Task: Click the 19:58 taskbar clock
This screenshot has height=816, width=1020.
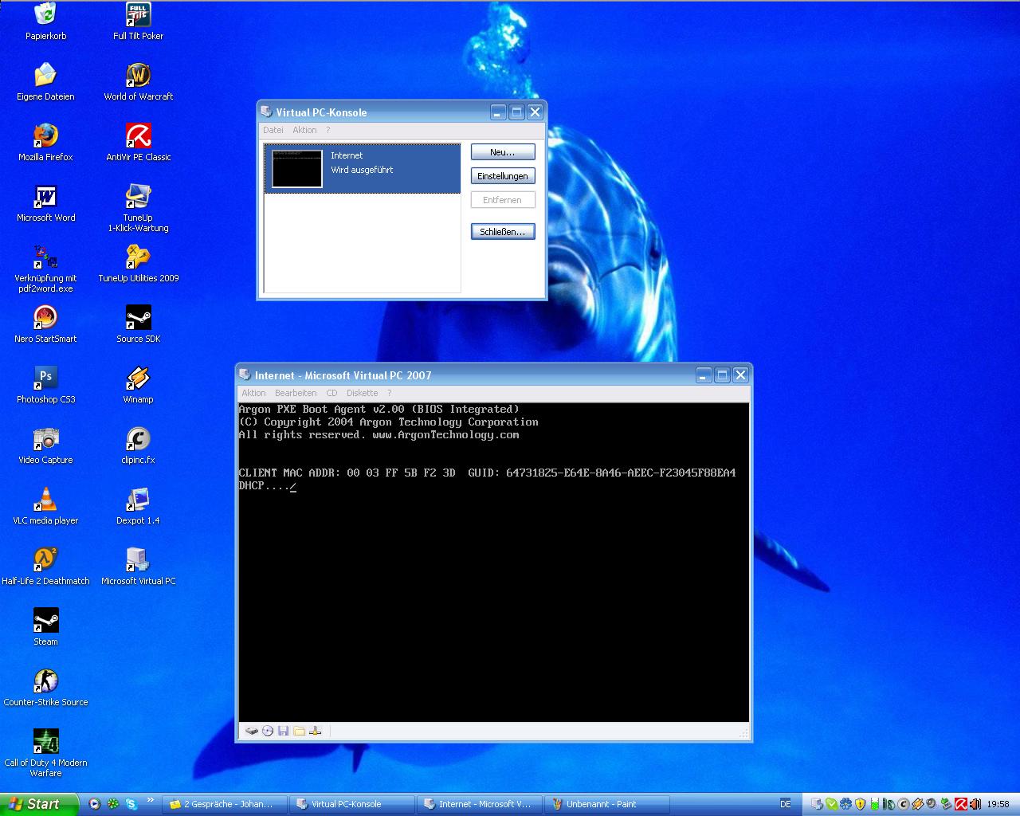Action: click(998, 804)
